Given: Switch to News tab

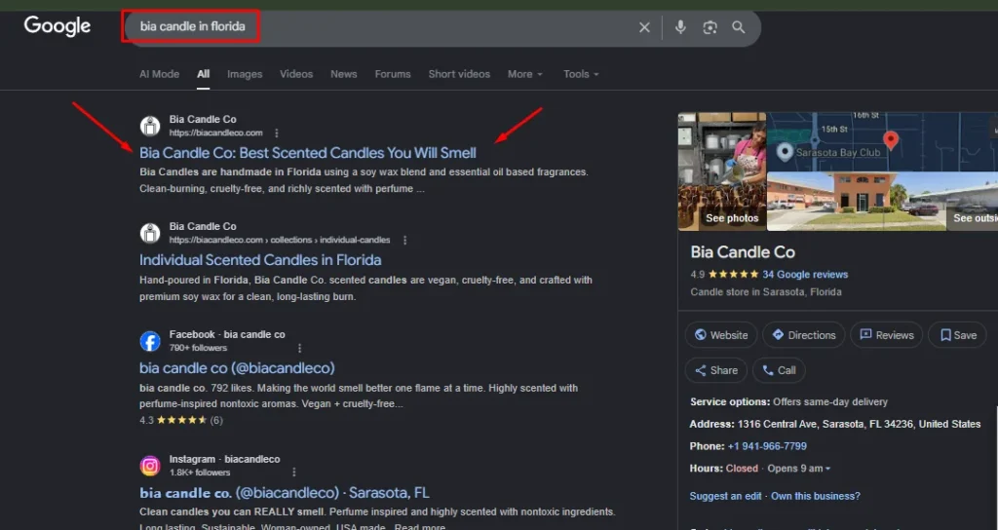Looking at the screenshot, I should click(x=344, y=74).
